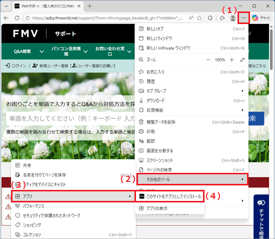Add this page to favorites with star icon
The height and width of the screenshot is (239, 275).
199,18
